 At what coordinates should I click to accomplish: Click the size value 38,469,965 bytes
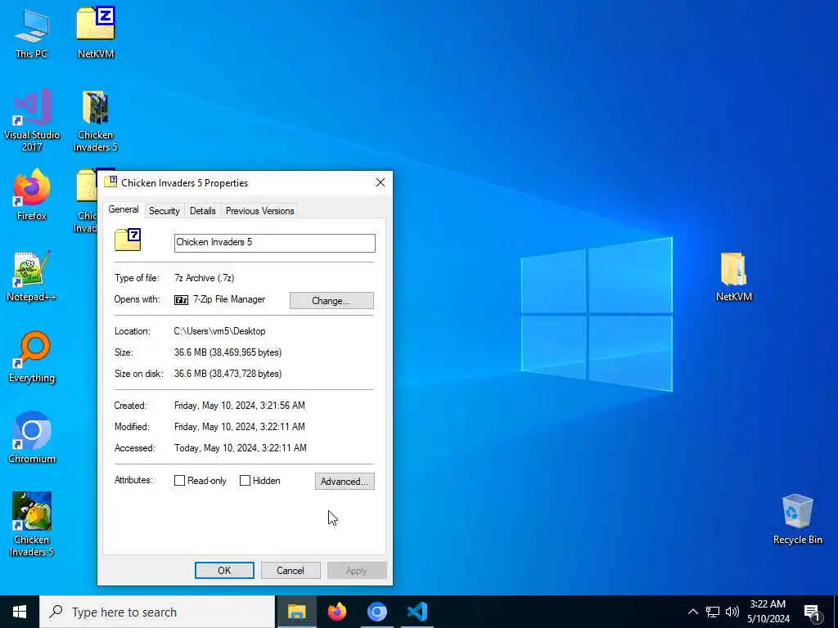[x=228, y=352]
